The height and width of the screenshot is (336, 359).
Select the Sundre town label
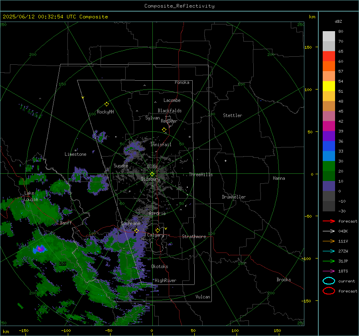pos(121,165)
